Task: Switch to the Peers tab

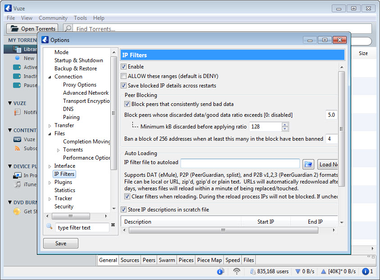Action: pyautogui.click(x=149, y=260)
